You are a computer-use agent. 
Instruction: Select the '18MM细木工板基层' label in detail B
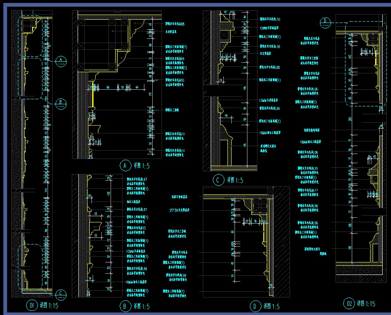[136, 282]
